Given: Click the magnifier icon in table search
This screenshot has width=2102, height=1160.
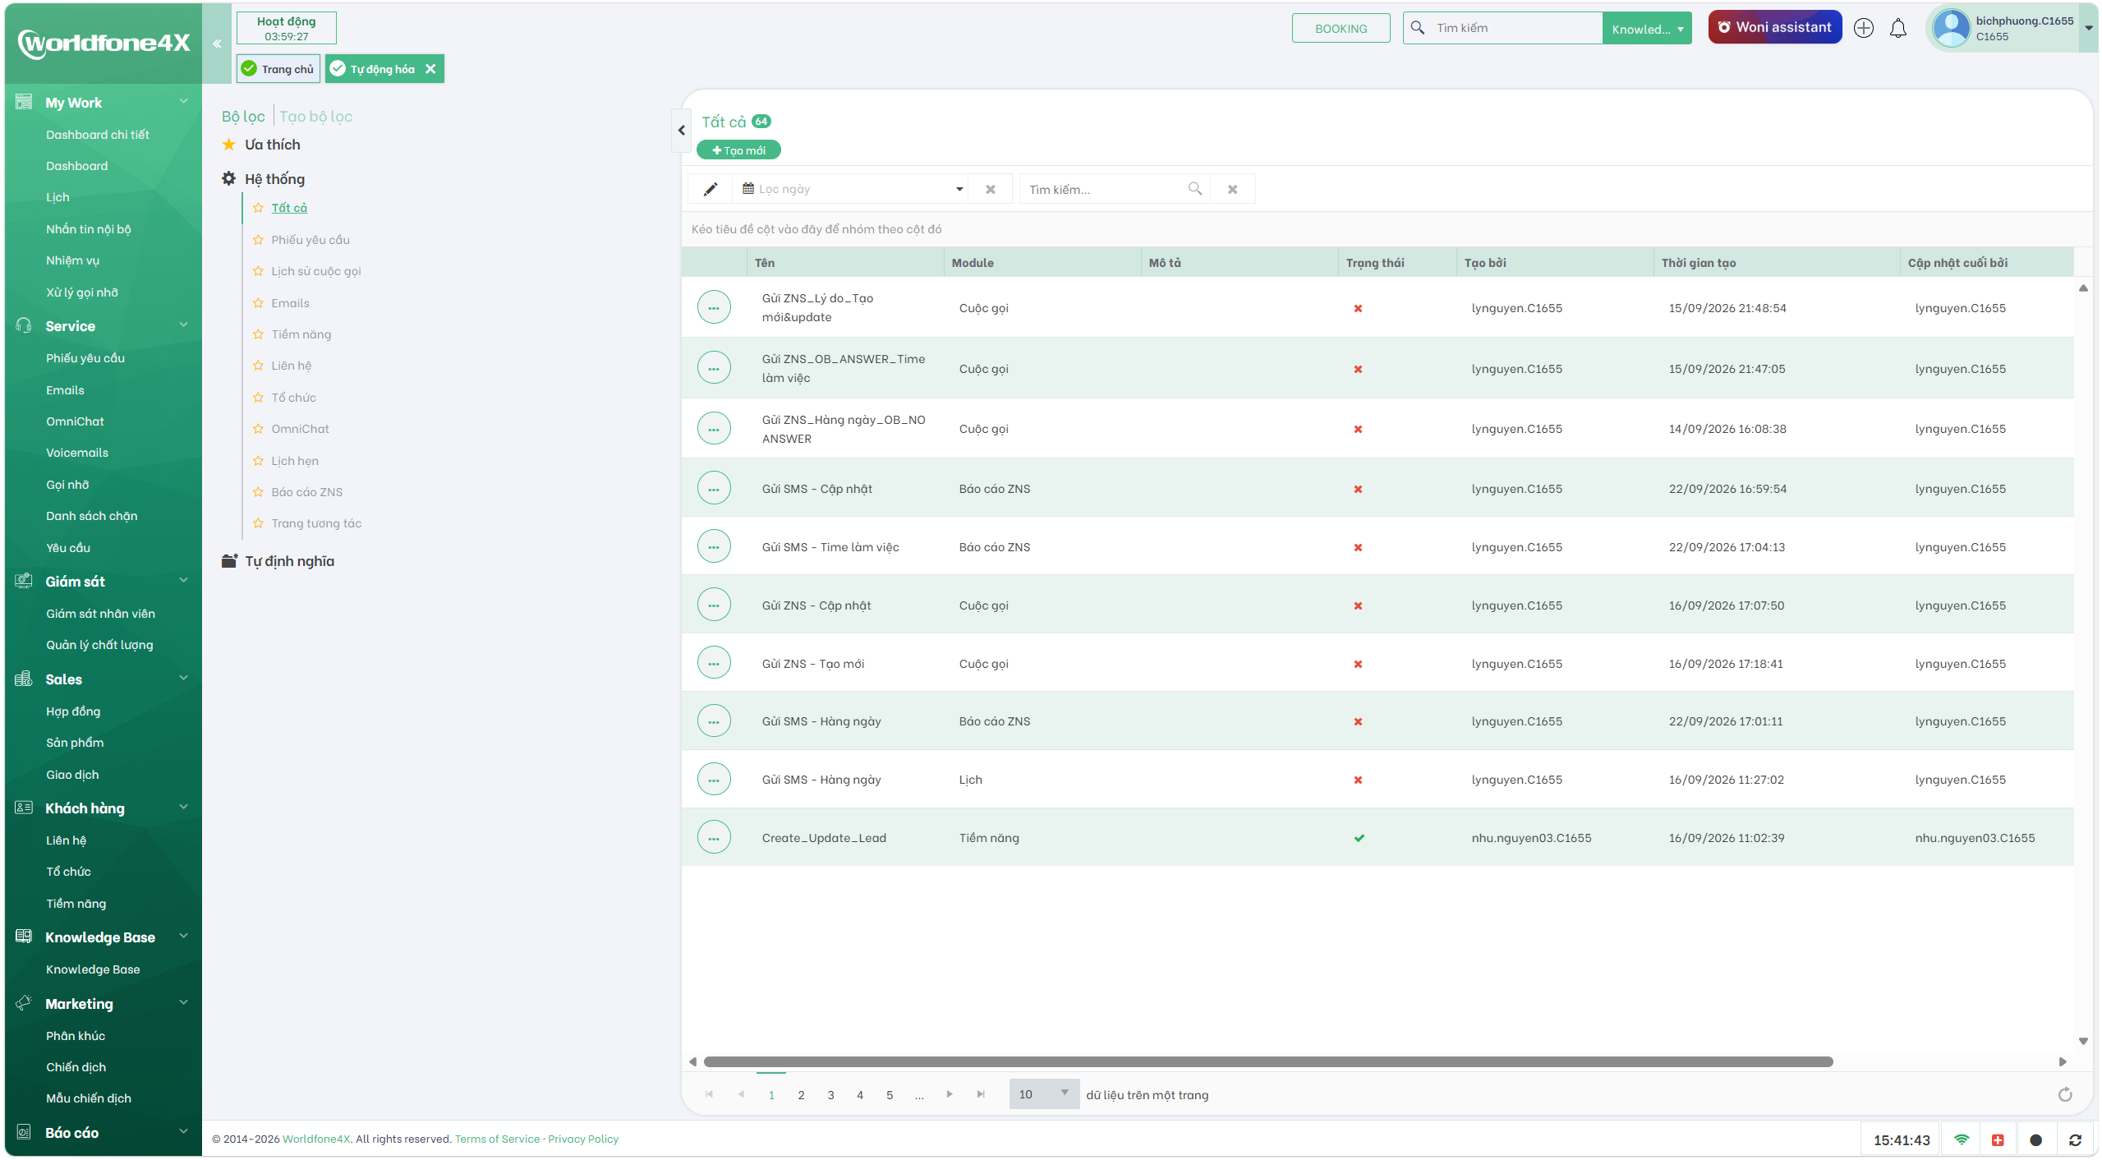Looking at the screenshot, I should [1195, 189].
